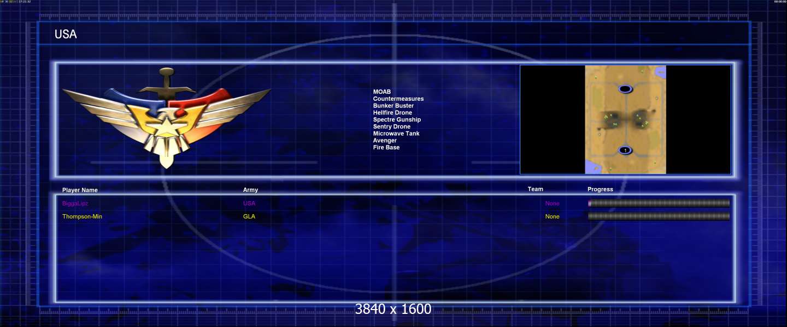Click the Army column header
Screen dimensions: 787x327
pyautogui.click(x=250, y=190)
